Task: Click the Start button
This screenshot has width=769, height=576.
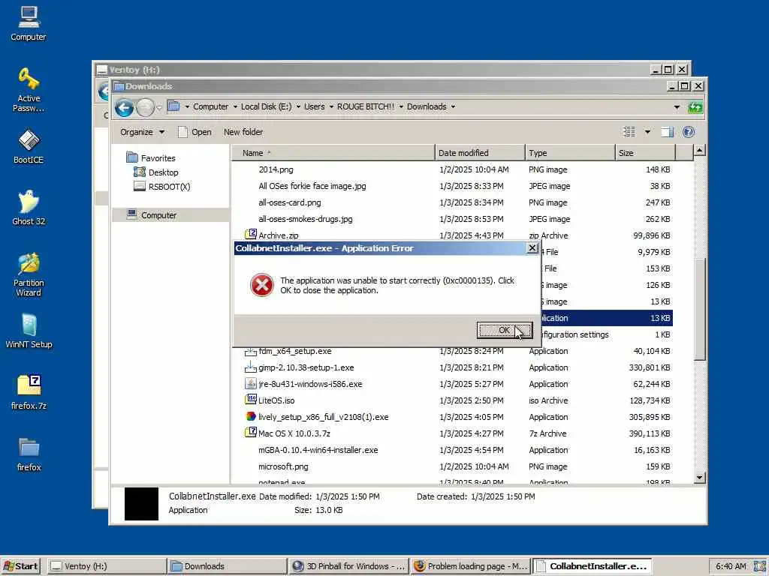Action: coord(20,566)
